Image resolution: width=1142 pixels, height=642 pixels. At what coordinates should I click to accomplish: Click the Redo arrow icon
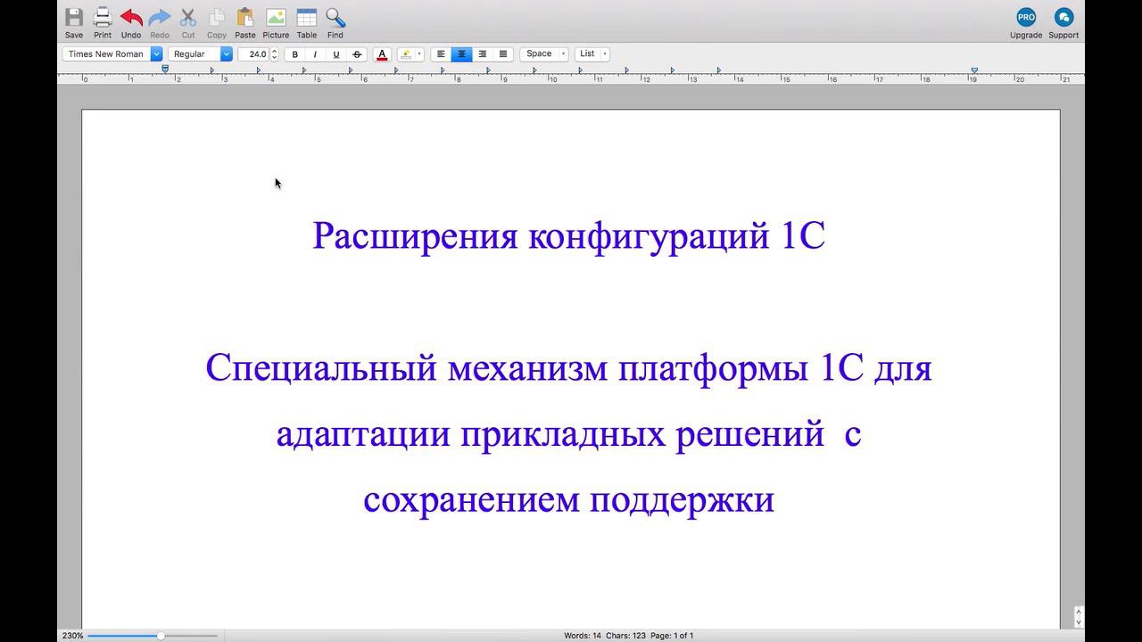click(x=160, y=18)
